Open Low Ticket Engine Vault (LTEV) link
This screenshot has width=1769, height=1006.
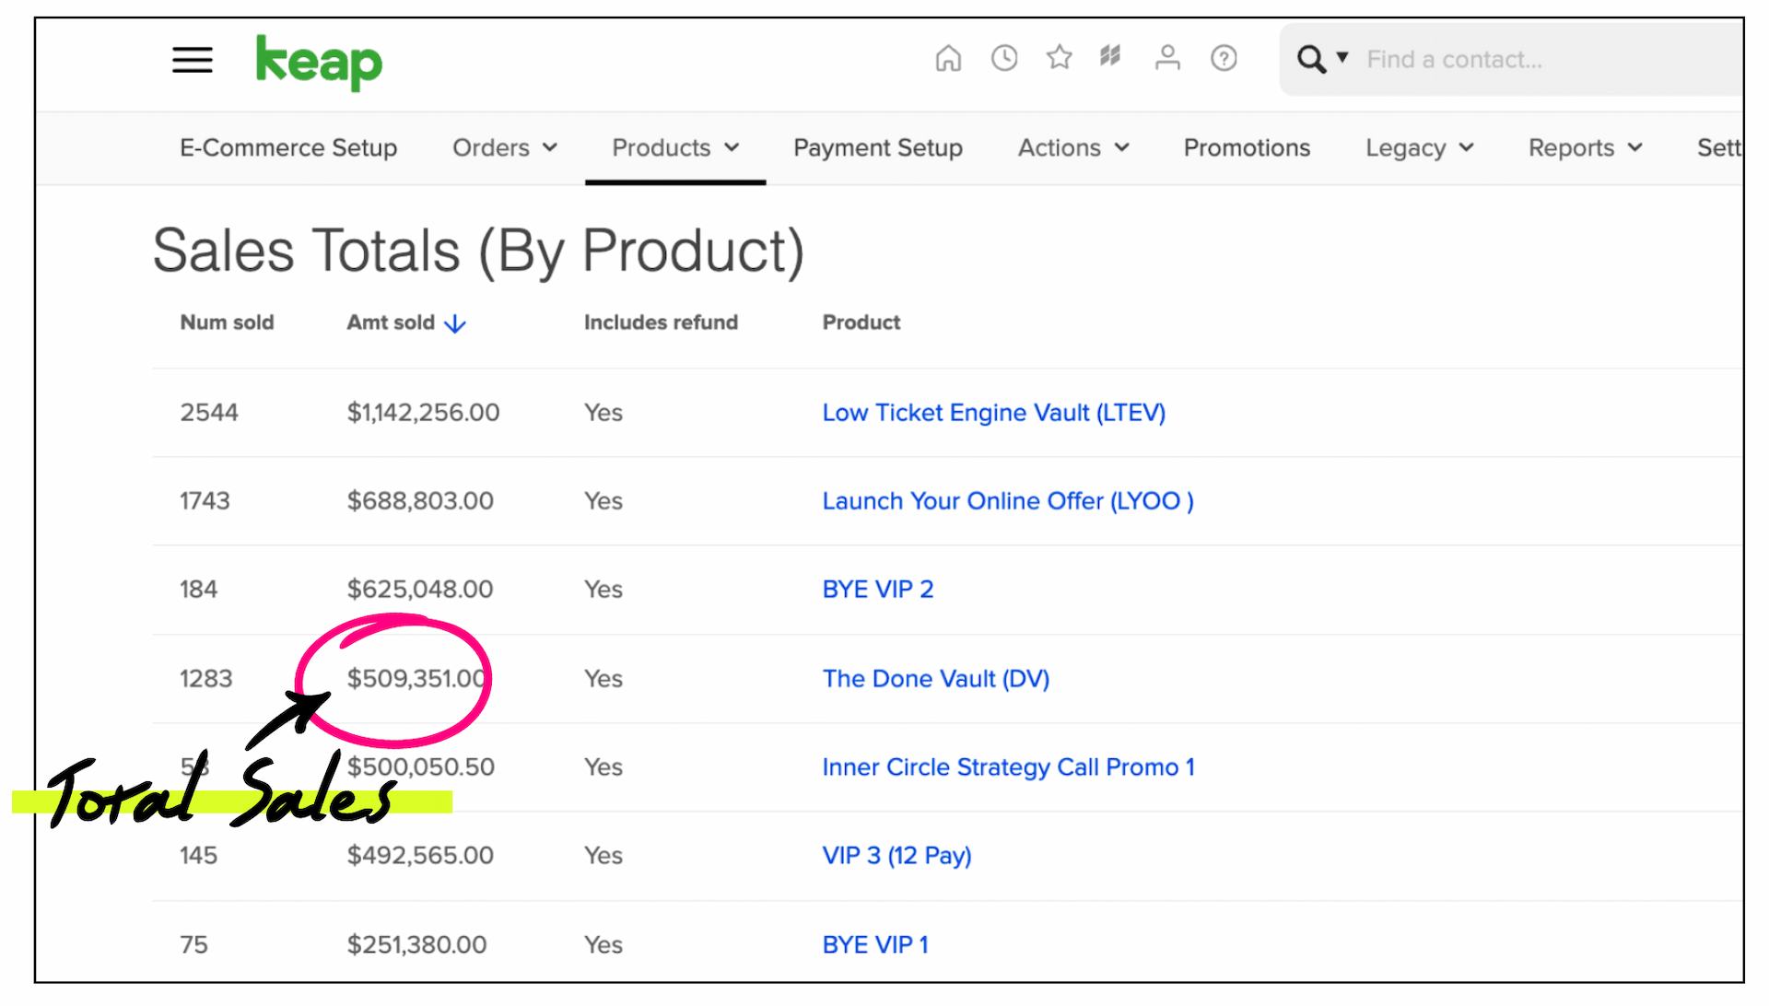click(994, 413)
